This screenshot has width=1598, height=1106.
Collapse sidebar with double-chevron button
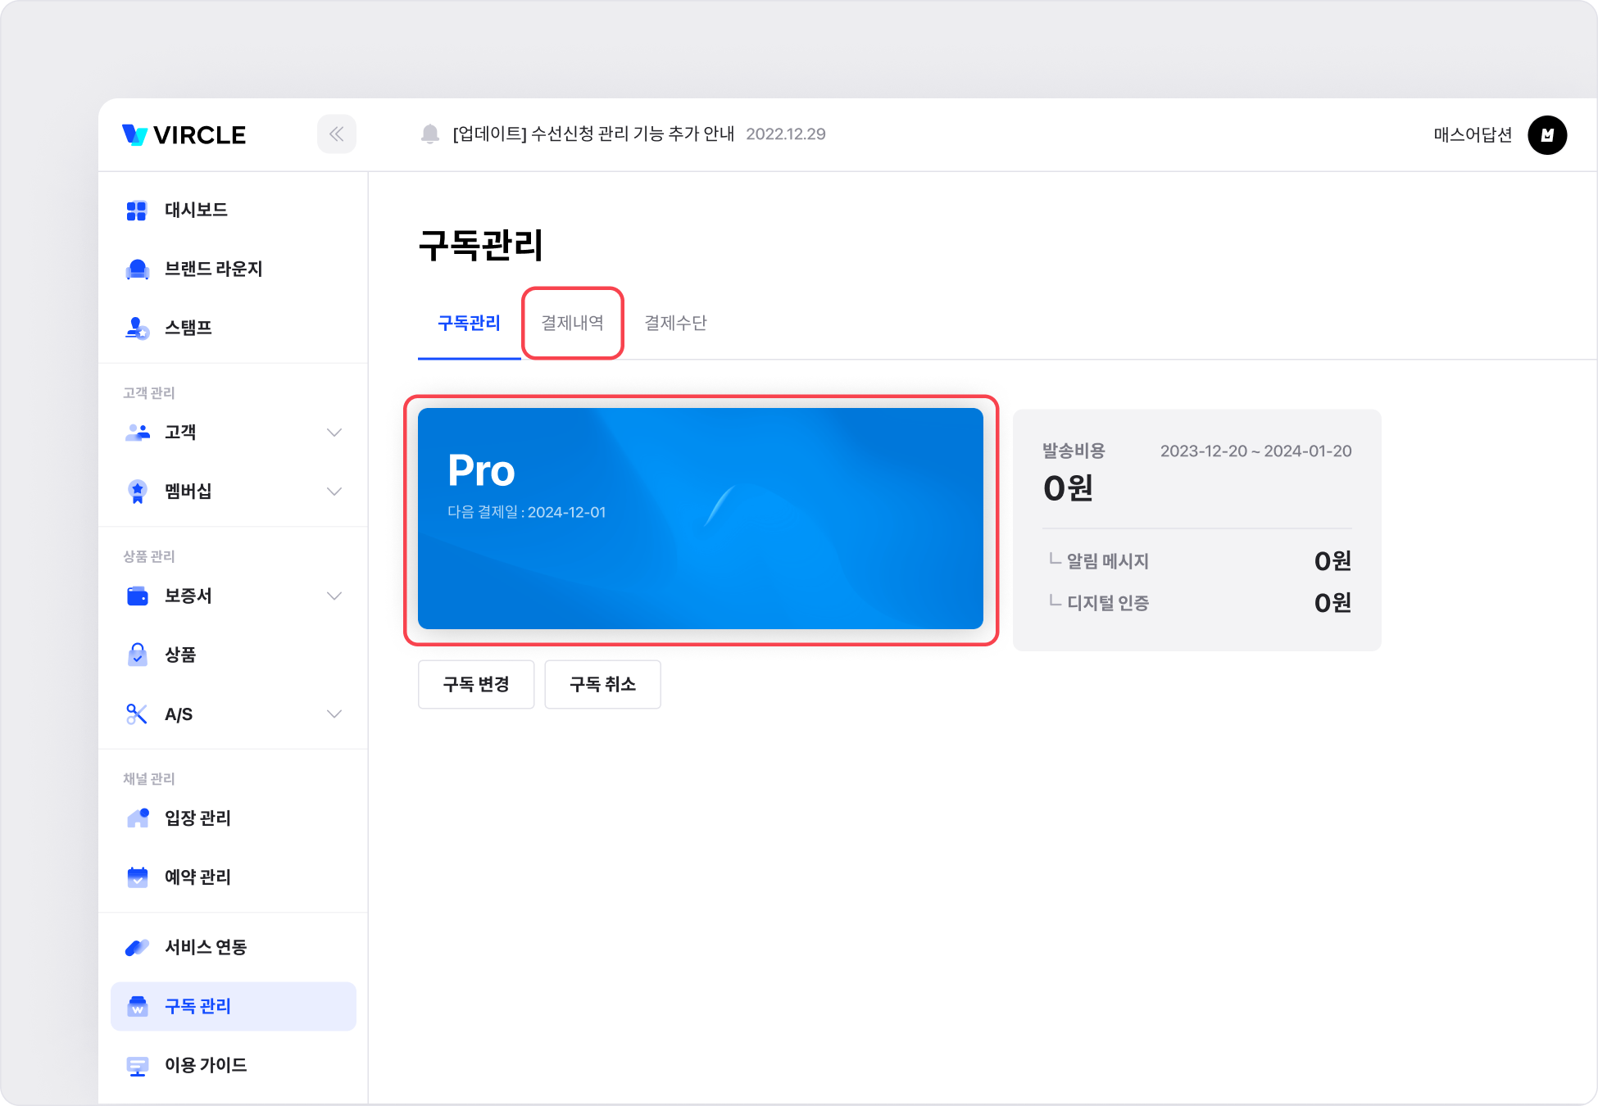(336, 134)
